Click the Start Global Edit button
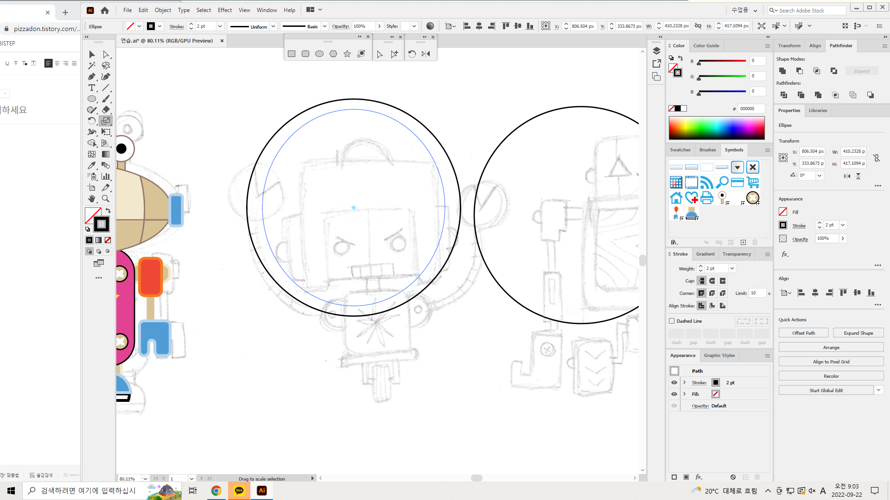The height and width of the screenshot is (500, 890). [x=826, y=390]
